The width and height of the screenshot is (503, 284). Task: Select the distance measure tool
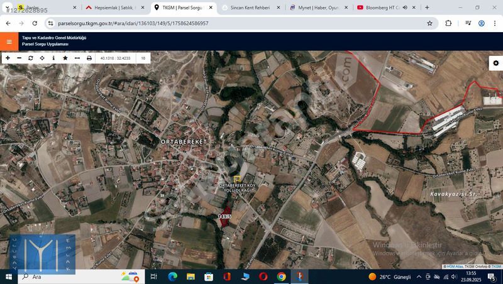point(77,58)
